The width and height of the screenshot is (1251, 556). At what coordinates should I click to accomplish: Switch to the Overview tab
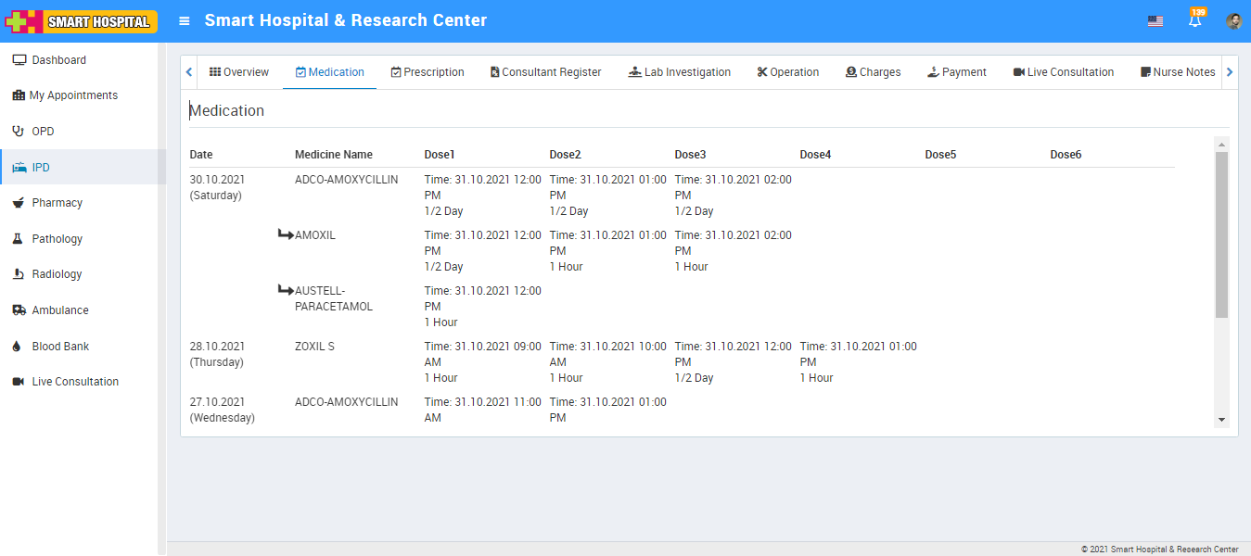pos(239,72)
